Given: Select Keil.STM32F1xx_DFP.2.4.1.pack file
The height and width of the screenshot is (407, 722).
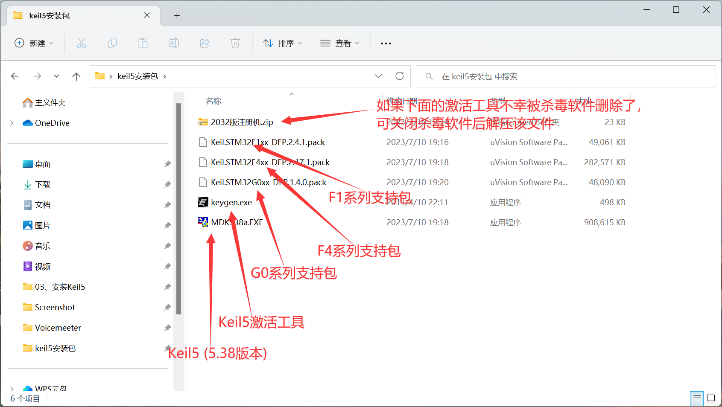Looking at the screenshot, I should click(x=262, y=142).
